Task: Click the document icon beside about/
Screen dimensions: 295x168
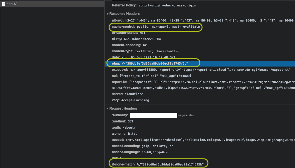Action: (4, 4)
